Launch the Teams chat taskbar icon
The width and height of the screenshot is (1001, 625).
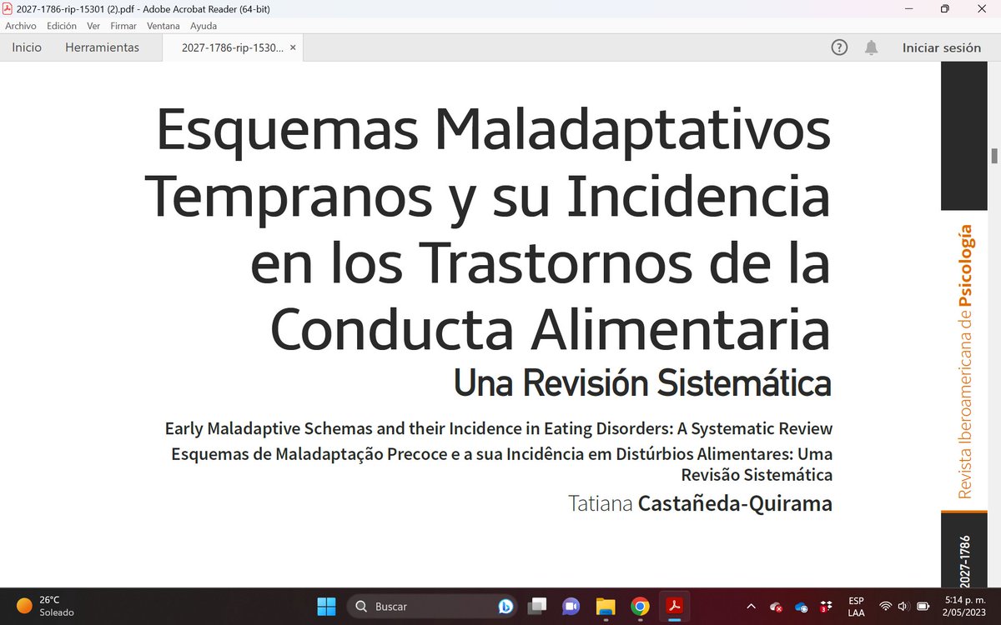(571, 606)
